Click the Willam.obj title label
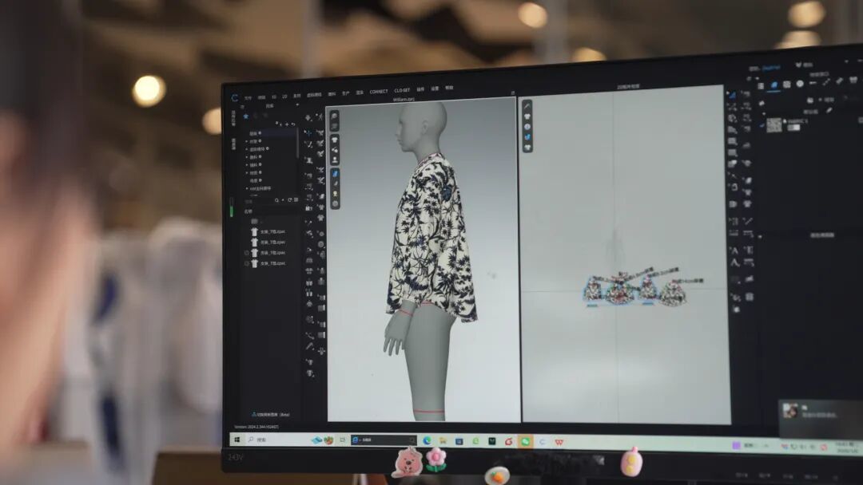This screenshot has width=863, height=485. coord(404,100)
